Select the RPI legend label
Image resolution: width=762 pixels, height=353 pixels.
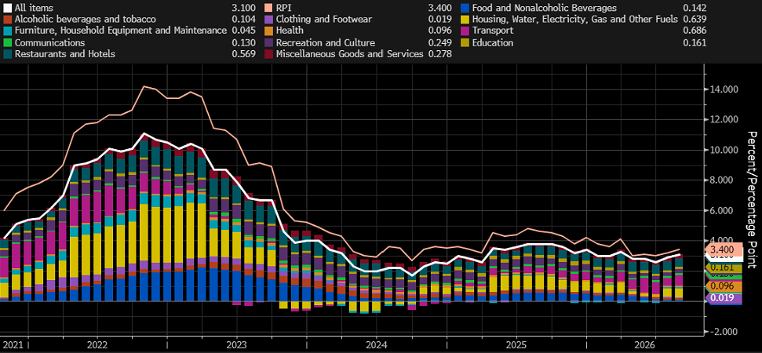284,8
